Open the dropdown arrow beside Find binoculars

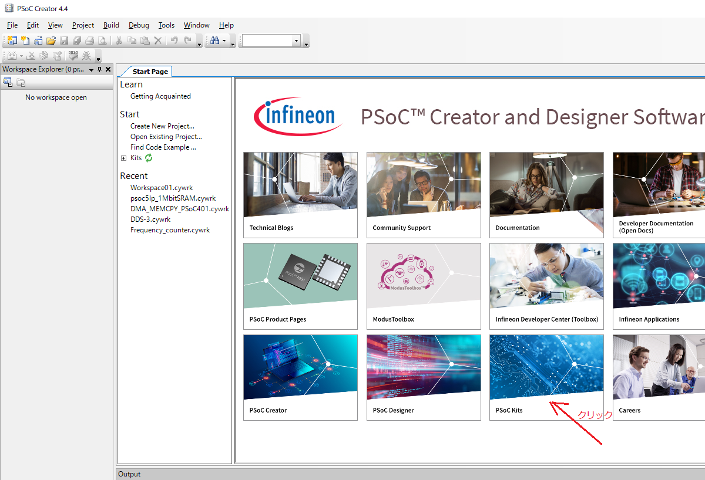pos(224,41)
